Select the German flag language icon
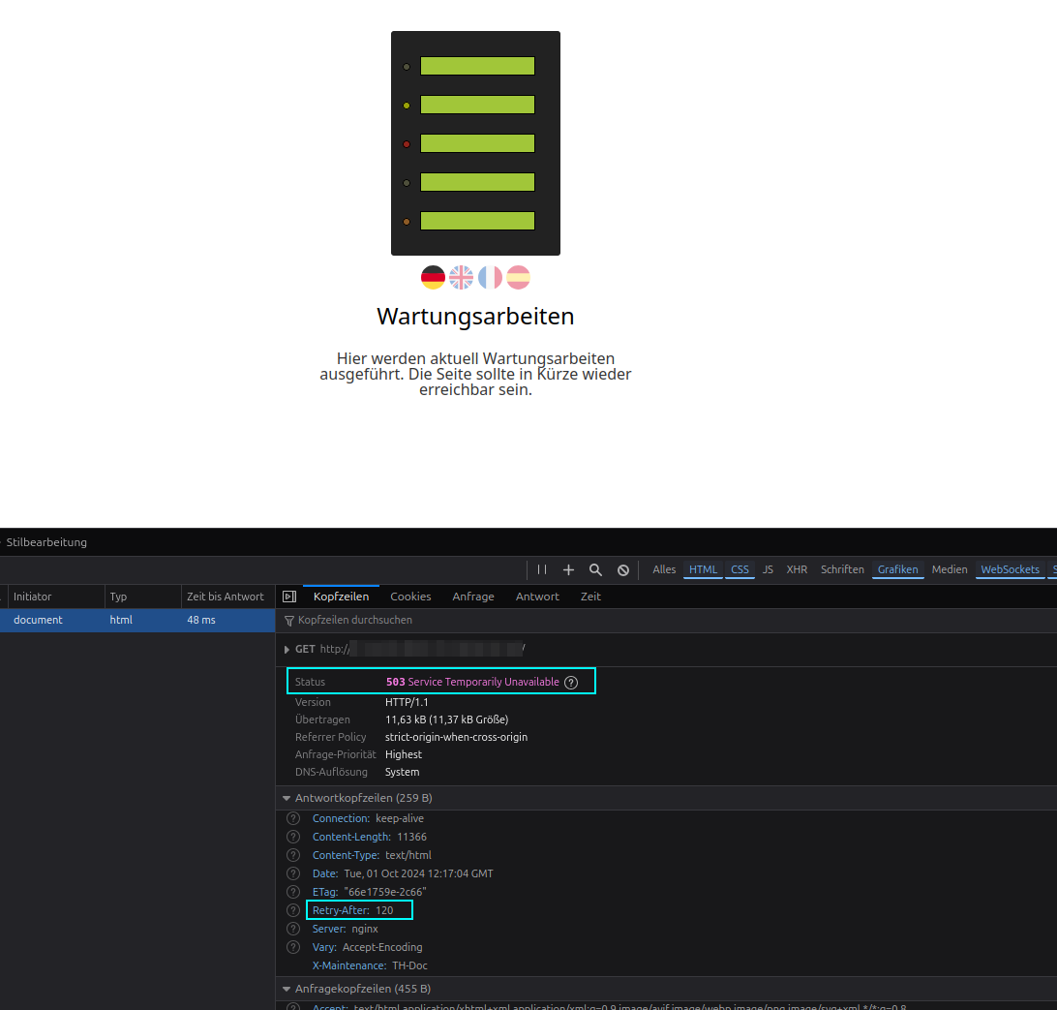This screenshot has height=1010, width=1057. 433,277
